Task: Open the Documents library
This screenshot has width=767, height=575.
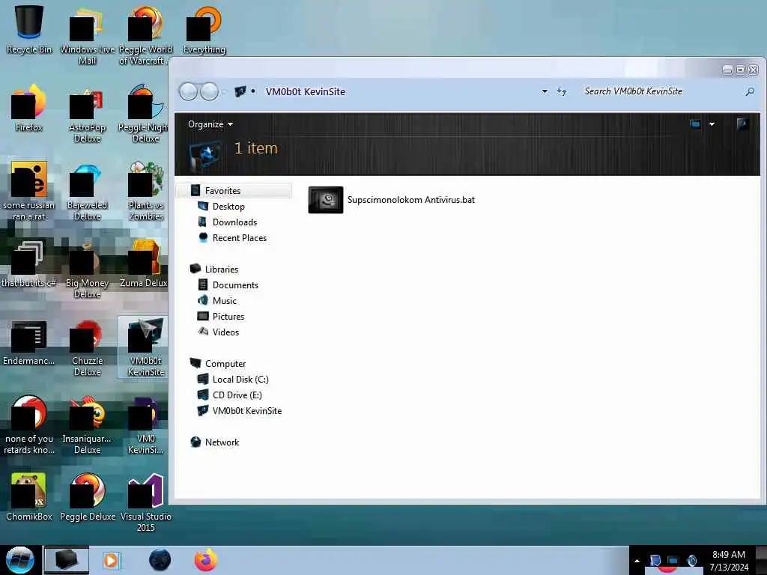Action: pos(228,285)
